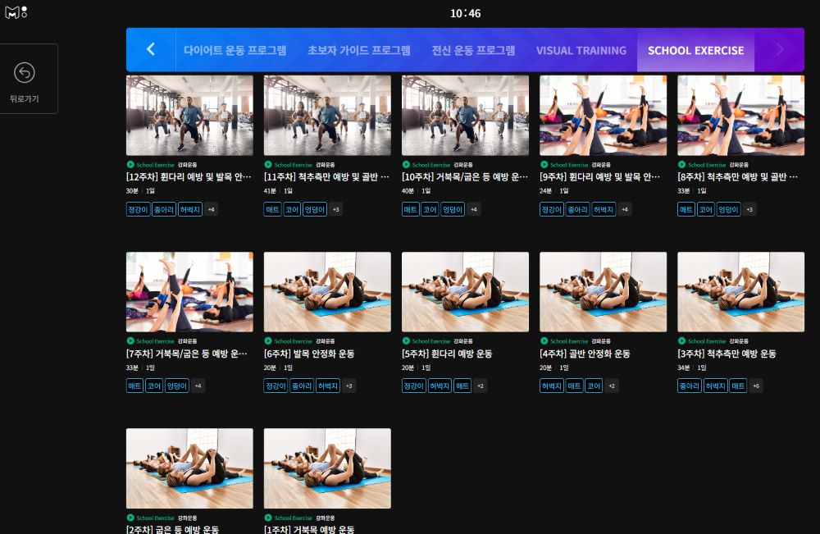Click the 엉덩이 tag on the 8주차 card
Image resolution: width=820 pixels, height=534 pixels.
click(728, 209)
